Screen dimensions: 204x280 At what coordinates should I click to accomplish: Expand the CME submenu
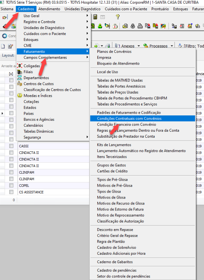click(x=53, y=46)
